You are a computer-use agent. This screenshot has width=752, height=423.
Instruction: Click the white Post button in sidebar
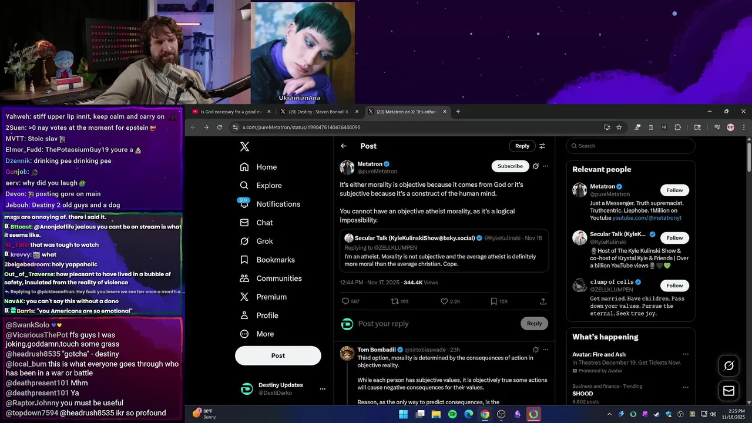tap(278, 355)
